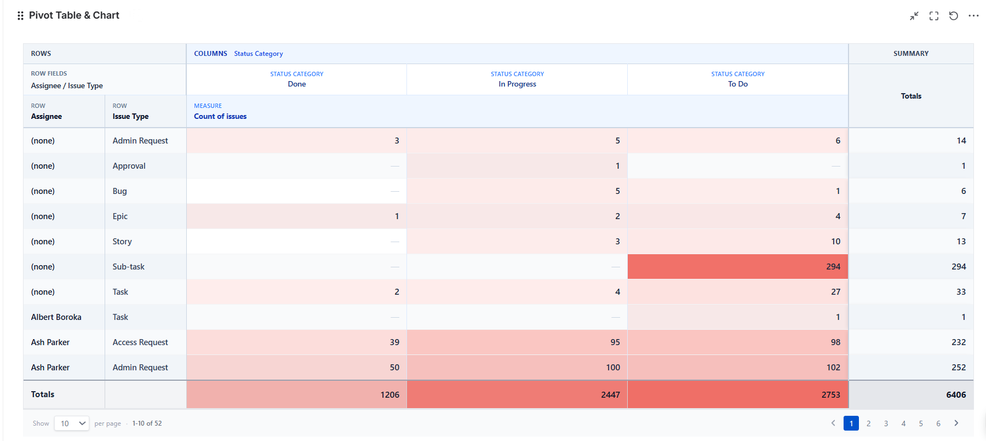Jump to page 3 of results
The width and height of the screenshot is (986, 441).
click(x=886, y=423)
